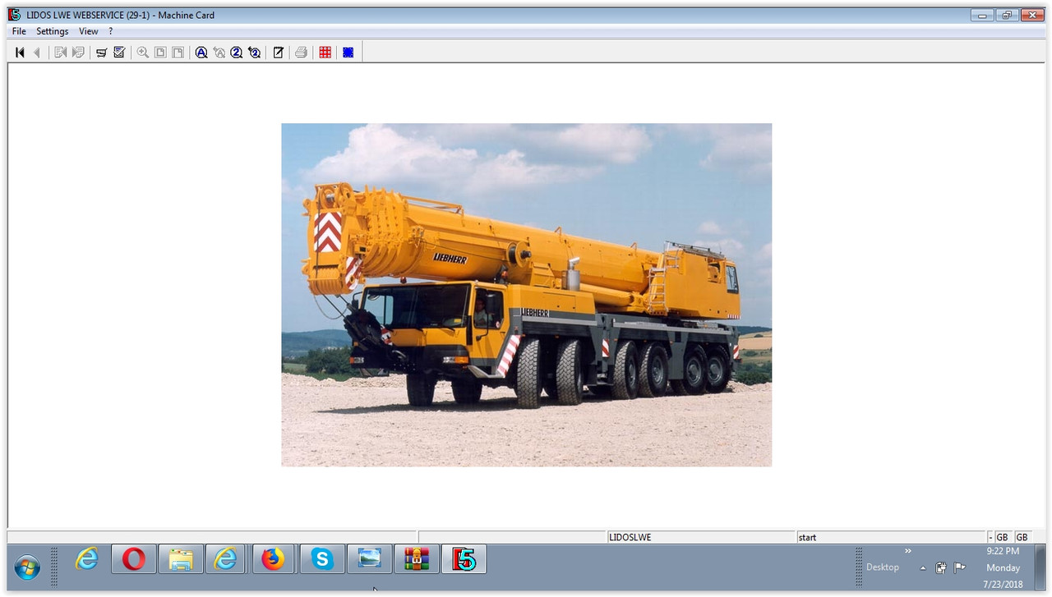
Task: Click the blue search '2' magnifier icon
Action: (x=237, y=53)
